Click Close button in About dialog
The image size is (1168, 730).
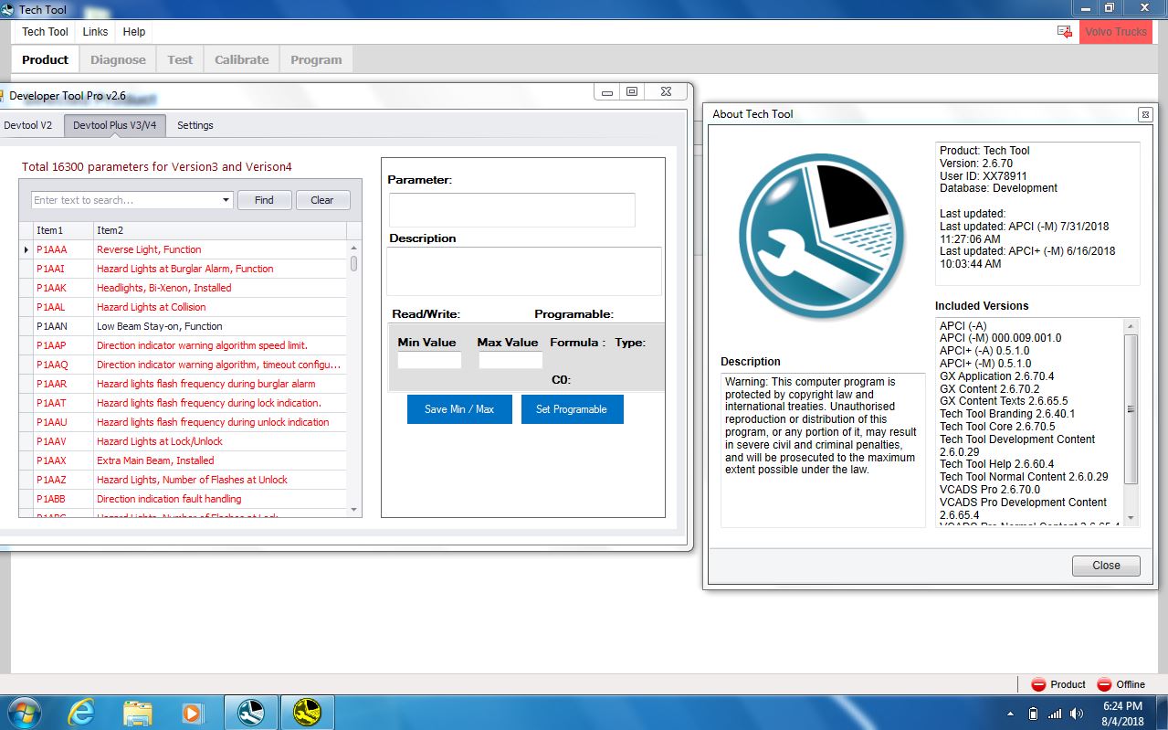click(1106, 566)
